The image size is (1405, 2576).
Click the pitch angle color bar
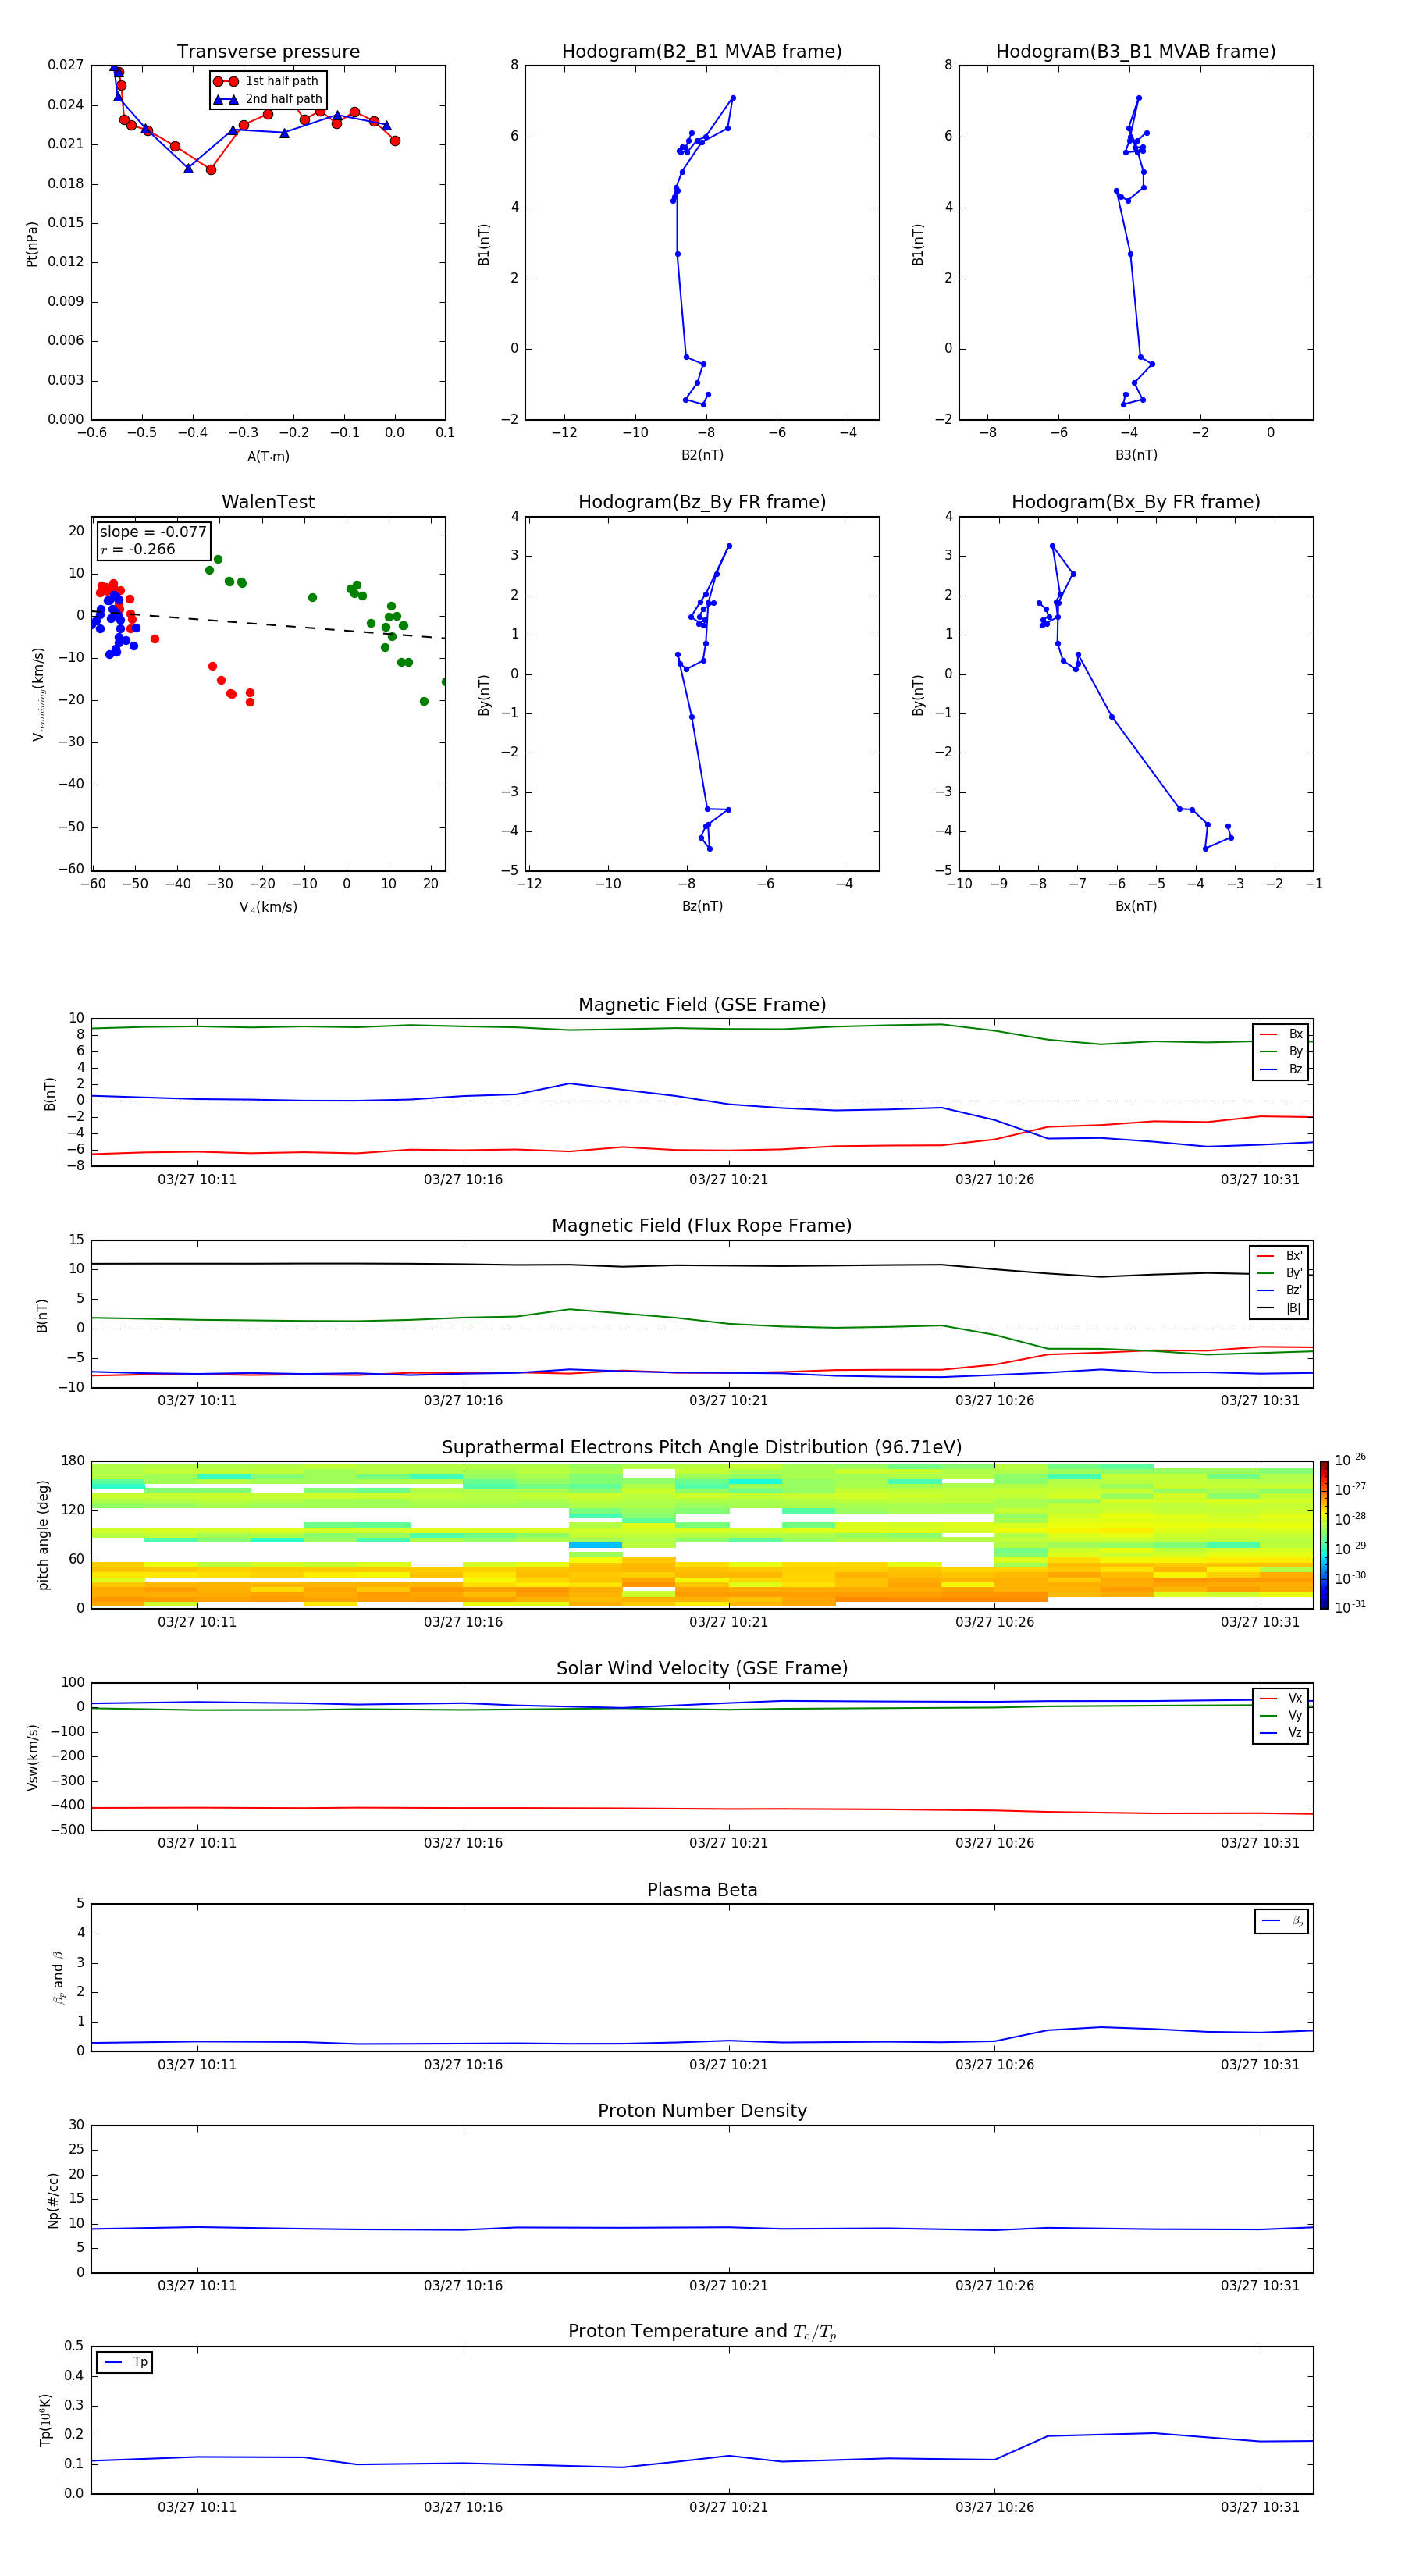click(1324, 1535)
